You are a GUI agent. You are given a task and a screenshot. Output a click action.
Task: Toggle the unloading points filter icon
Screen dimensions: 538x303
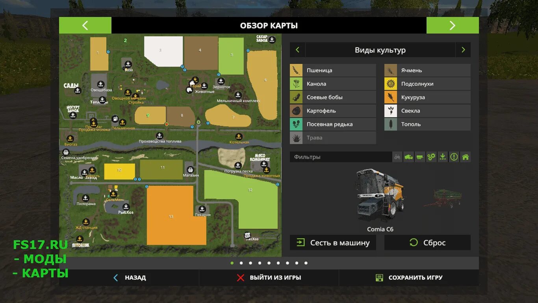click(x=443, y=157)
